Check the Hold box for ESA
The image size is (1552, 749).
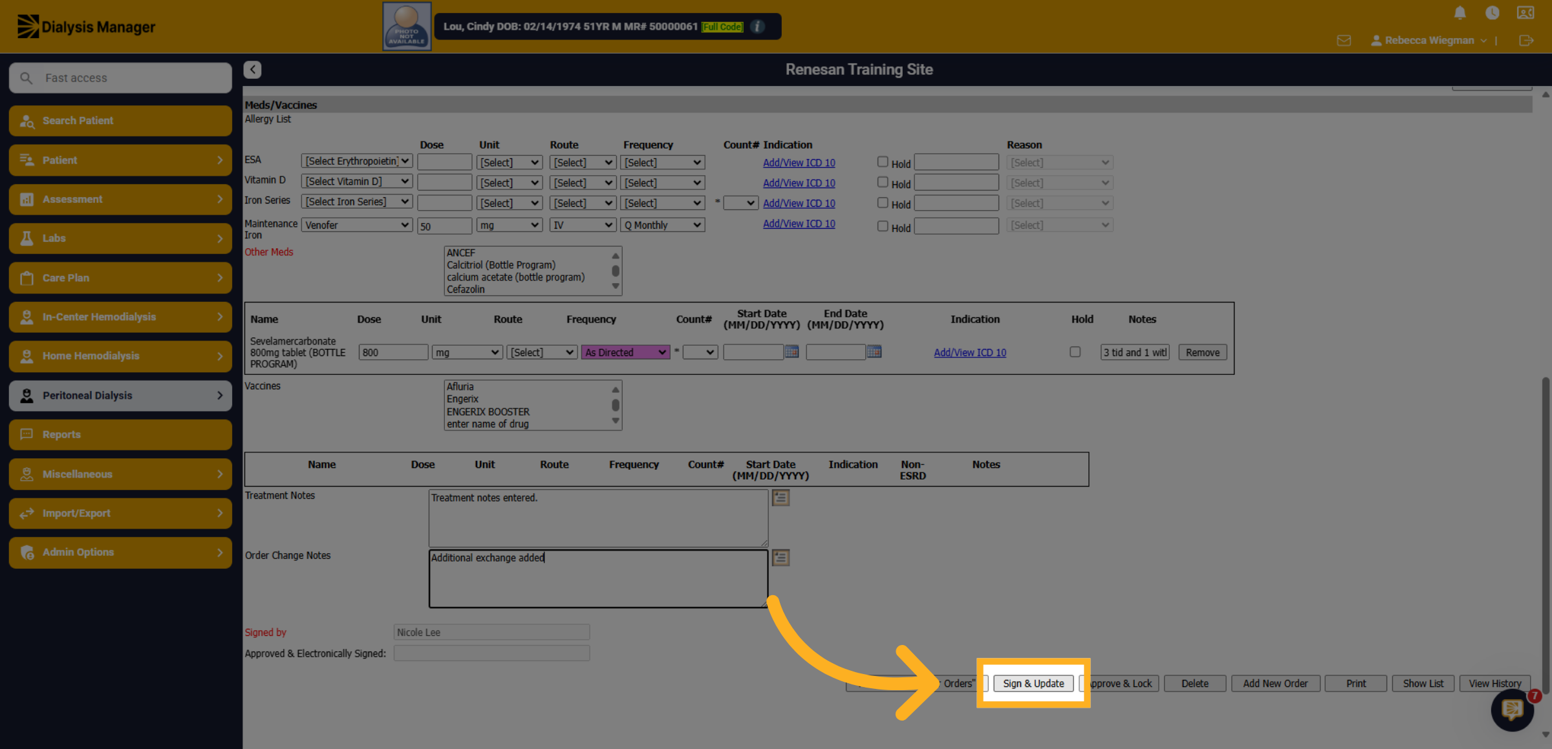tap(882, 162)
